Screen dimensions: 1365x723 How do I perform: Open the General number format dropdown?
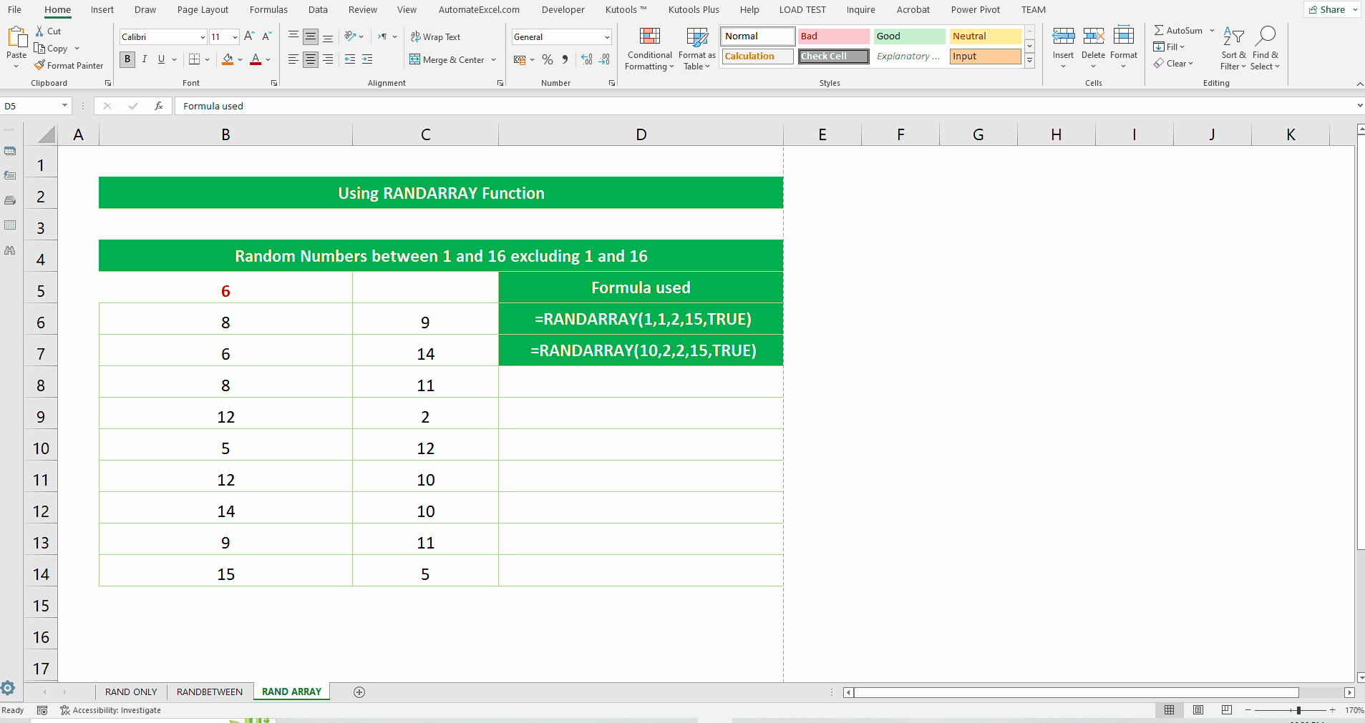tap(607, 37)
